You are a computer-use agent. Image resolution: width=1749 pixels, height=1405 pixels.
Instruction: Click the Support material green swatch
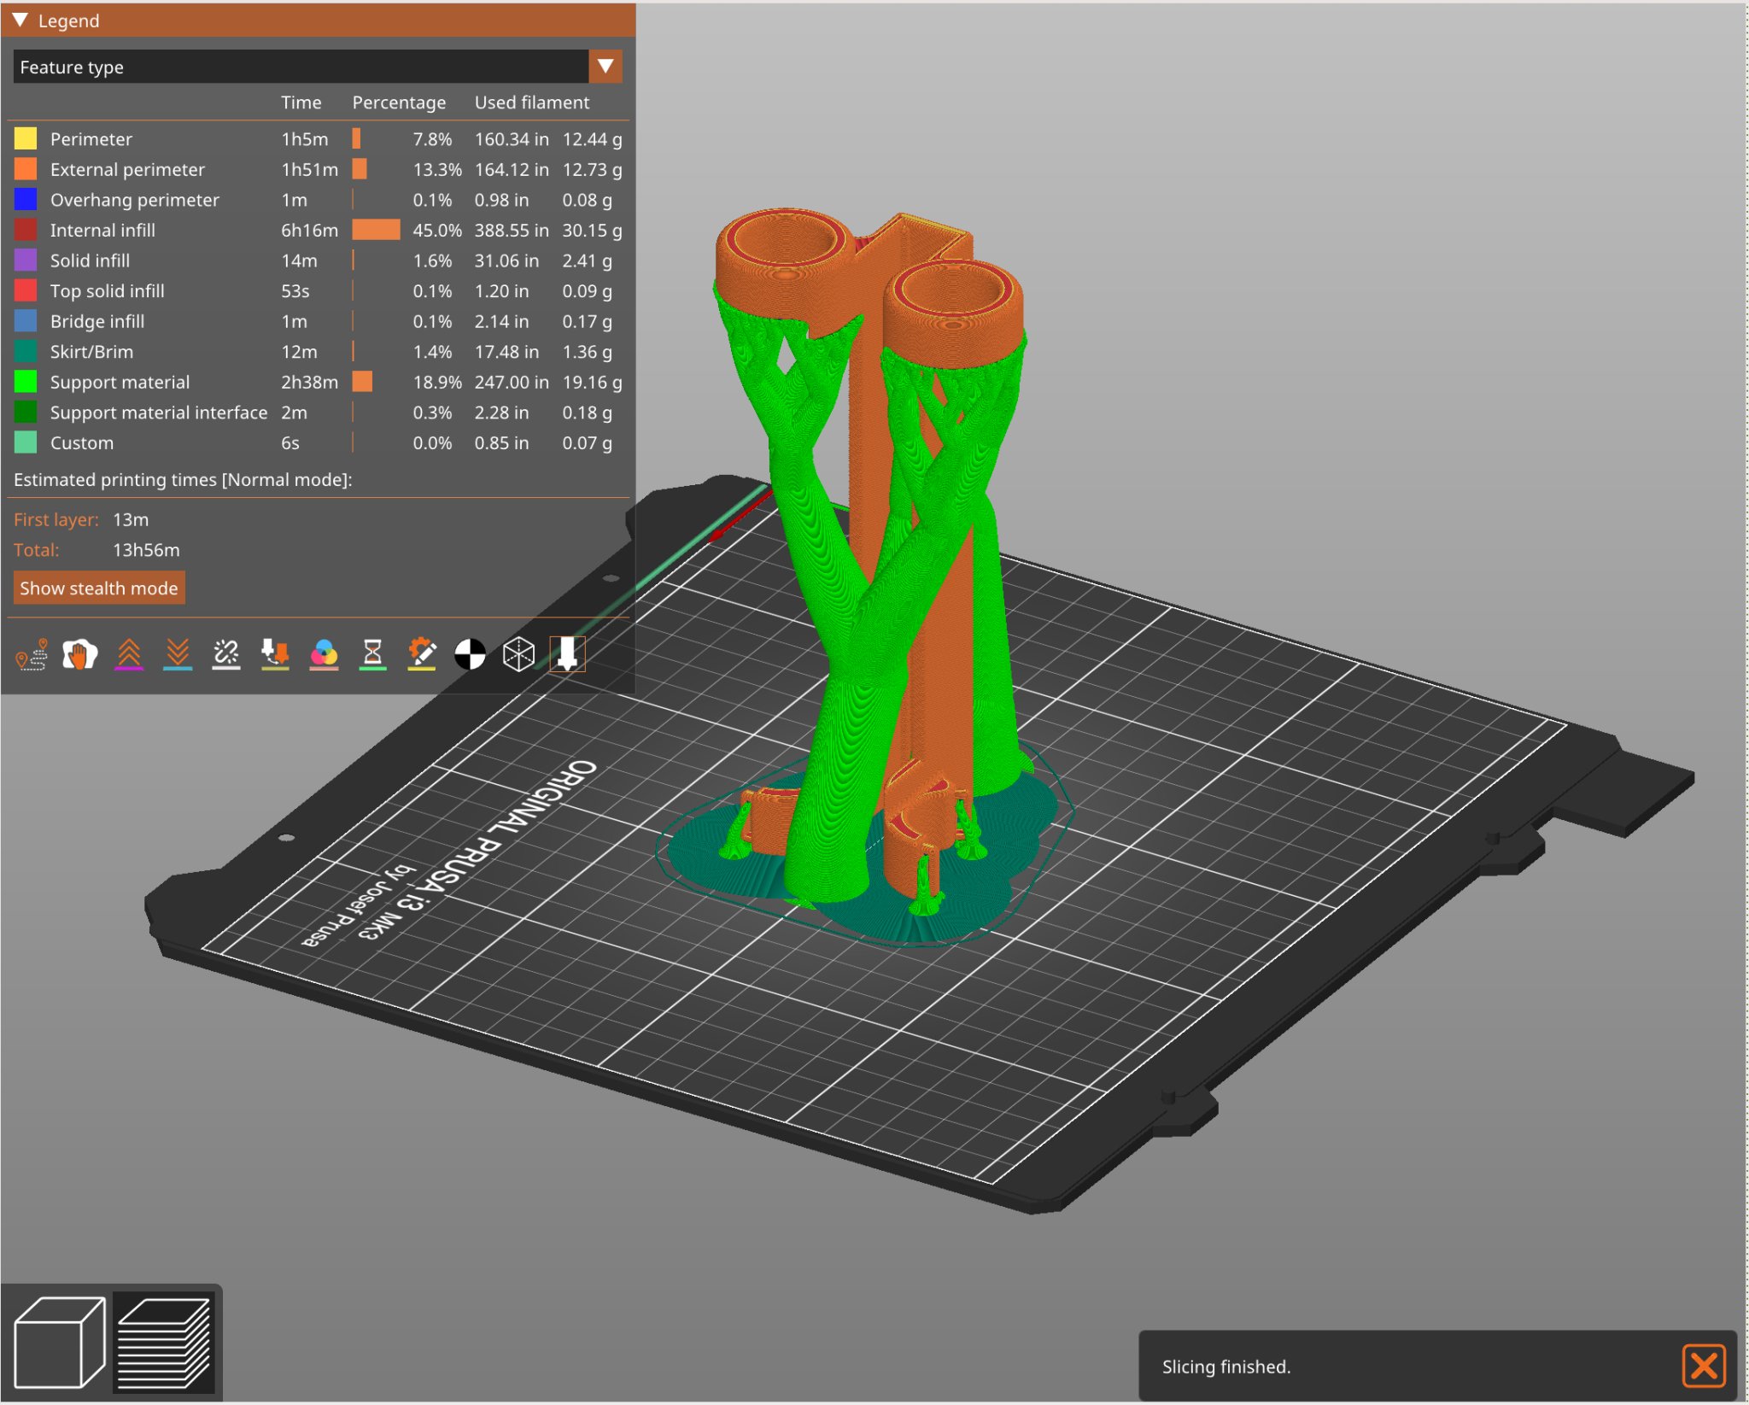pos(26,382)
